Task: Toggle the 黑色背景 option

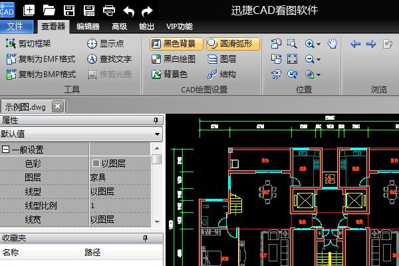Action: [176, 44]
